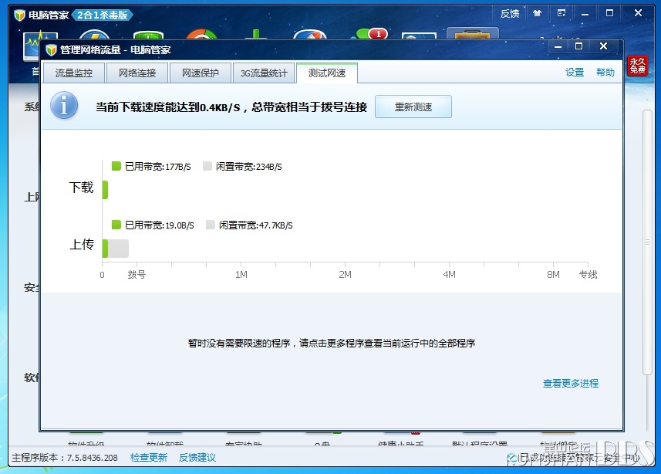
Task: Close the 管理网络流量 window
Action: click(604, 46)
